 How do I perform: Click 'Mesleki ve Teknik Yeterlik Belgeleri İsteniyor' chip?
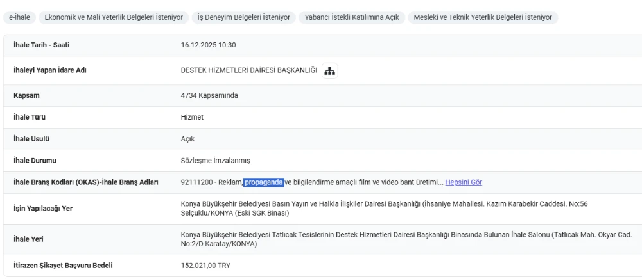(x=483, y=17)
